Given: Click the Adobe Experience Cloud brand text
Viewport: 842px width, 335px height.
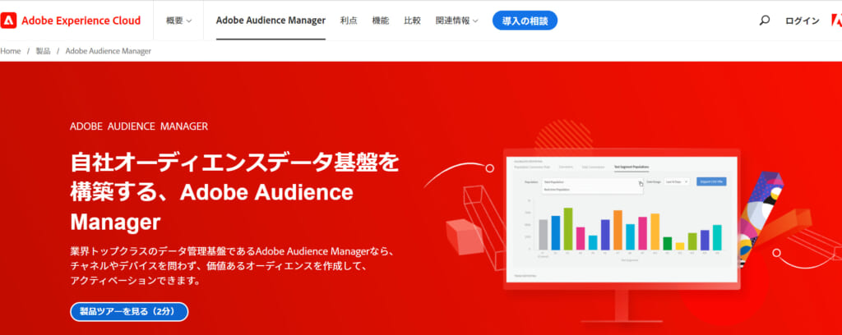Looking at the screenshot, I should click(x=81, y=21).
